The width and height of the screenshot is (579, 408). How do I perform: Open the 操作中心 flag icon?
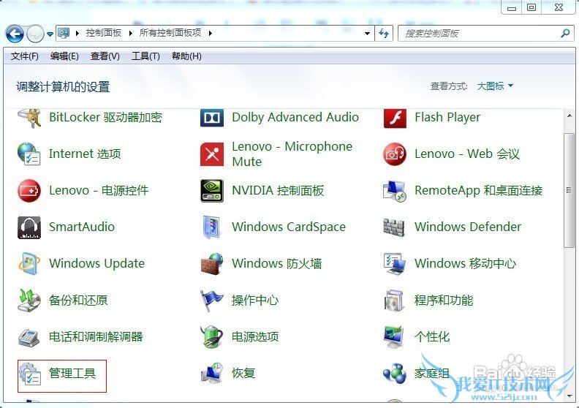coord(212,301)
